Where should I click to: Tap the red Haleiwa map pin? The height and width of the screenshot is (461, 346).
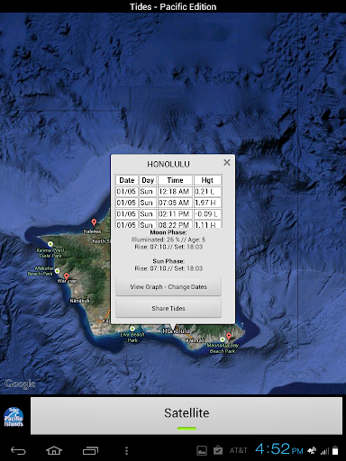click(x=94, y=222)
